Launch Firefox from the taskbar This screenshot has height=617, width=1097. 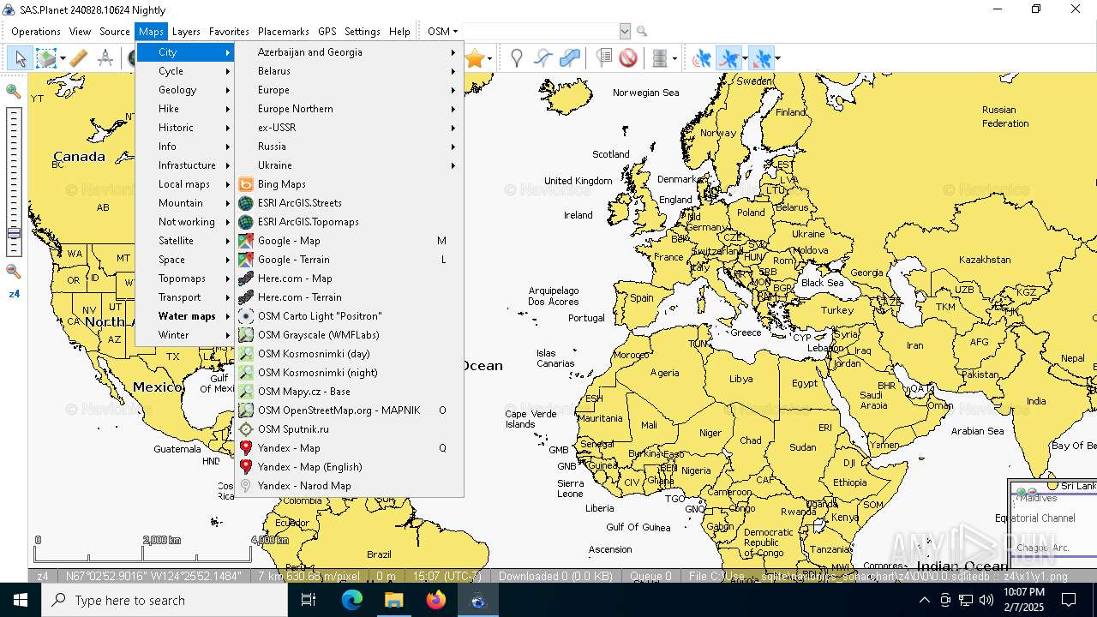(x=436, y=601)
